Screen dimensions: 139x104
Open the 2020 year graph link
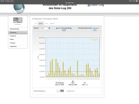point(64,30)
